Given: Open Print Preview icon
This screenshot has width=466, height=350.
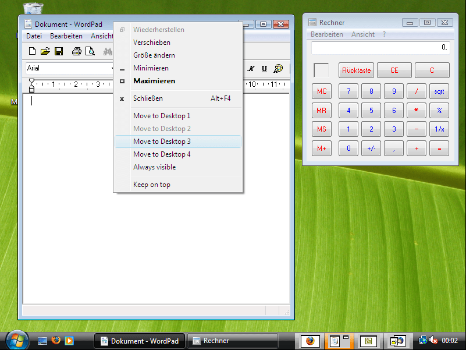Looking at the screenshot, I should tap(90, 51).
